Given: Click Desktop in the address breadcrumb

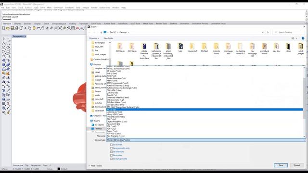Looking at the screenshot, I should pos(123,32).
